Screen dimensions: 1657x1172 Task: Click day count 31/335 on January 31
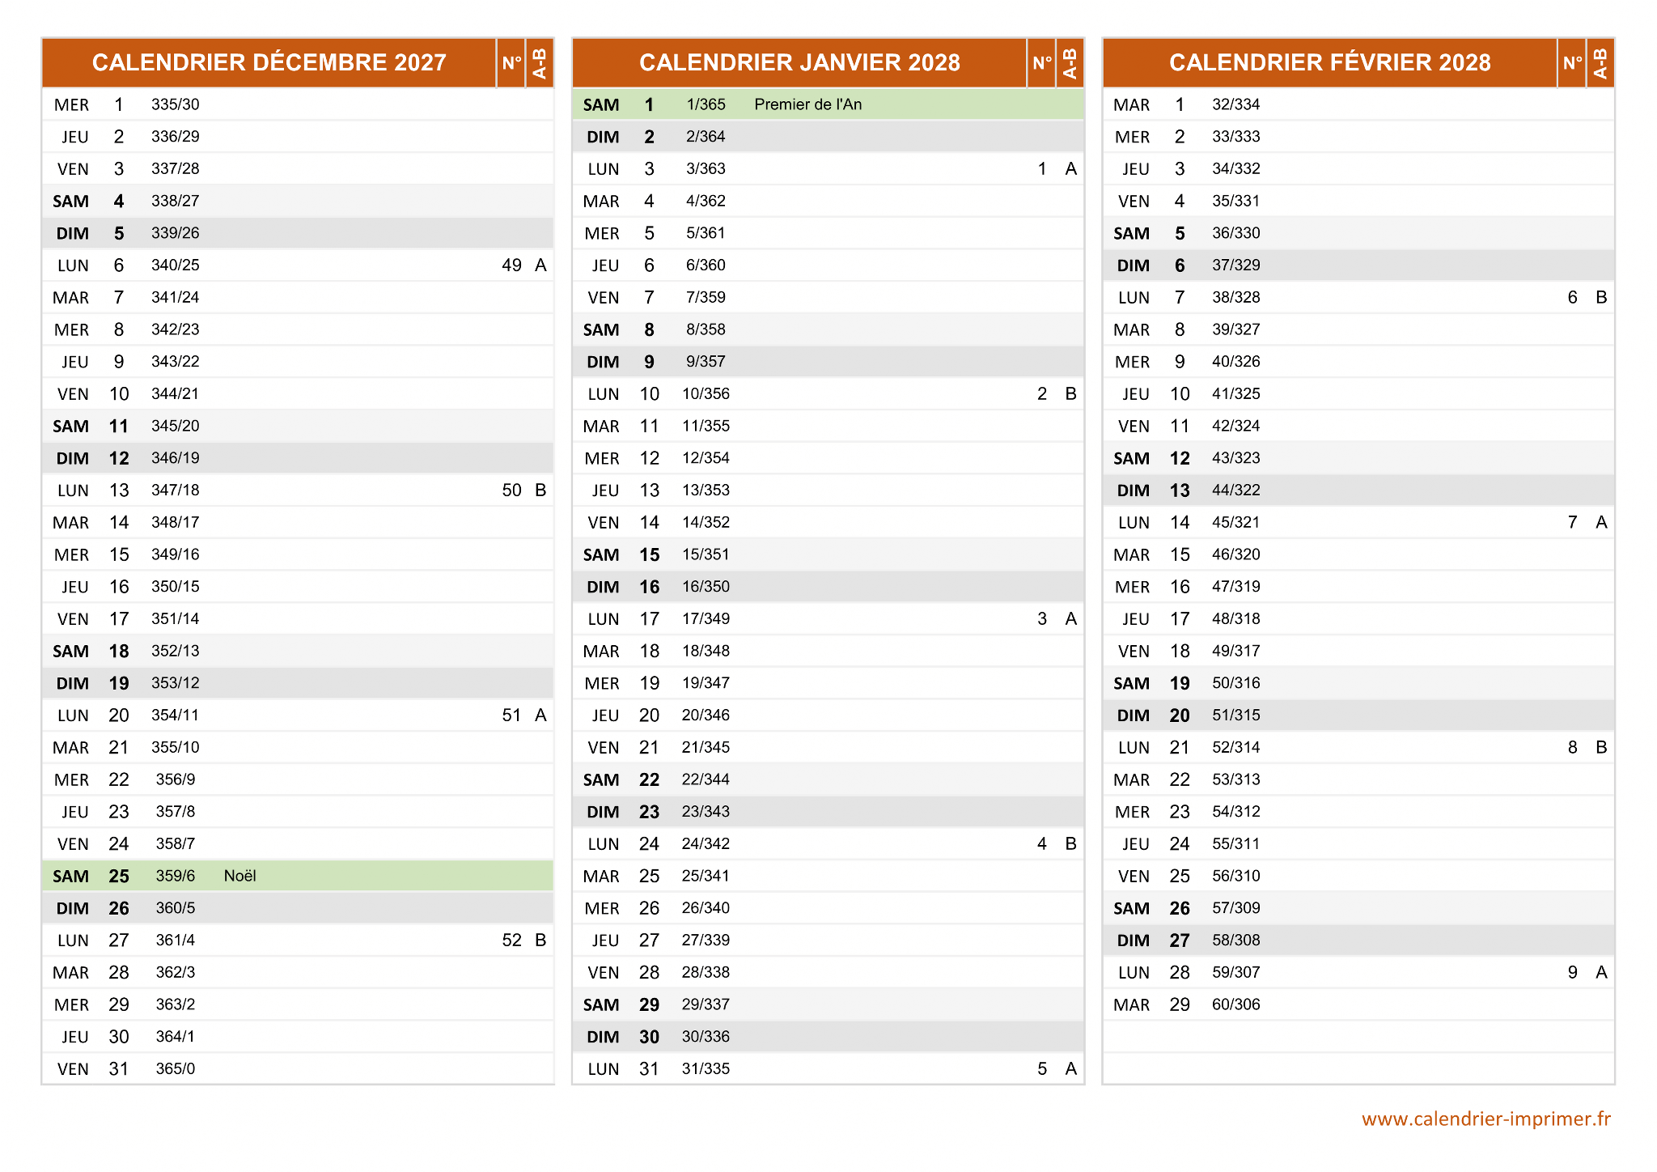pyautogui.click(x=706, y=1068)
